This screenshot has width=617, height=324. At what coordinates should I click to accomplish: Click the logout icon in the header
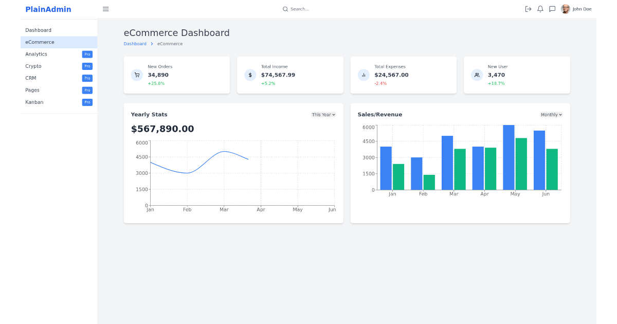(x=528, y=9)
